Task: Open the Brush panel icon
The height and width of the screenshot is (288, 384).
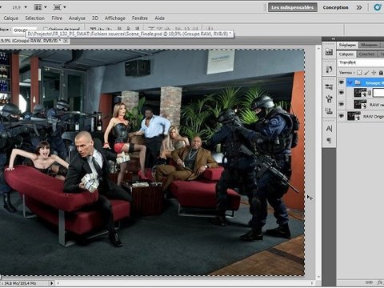Action: (x=329, y=99)
